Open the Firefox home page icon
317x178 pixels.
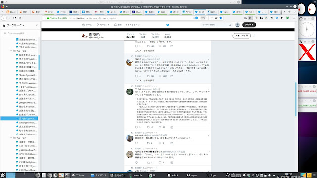pos(20,18)
